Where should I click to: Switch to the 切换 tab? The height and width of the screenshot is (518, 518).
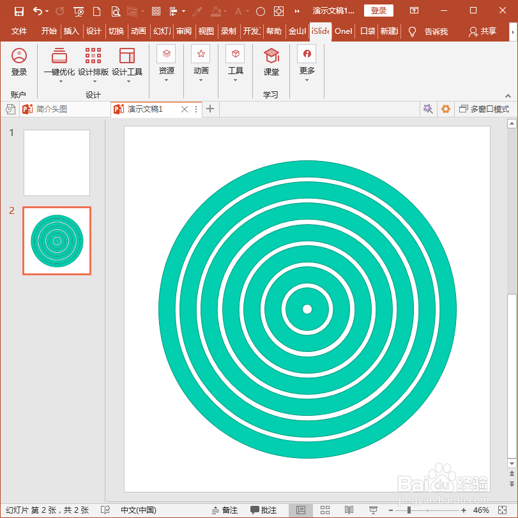pyautogui.click(x=116, y=31)
